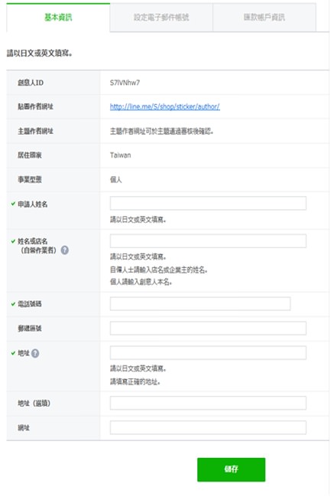Click the 電話號碼 field label

coord(29,304)
